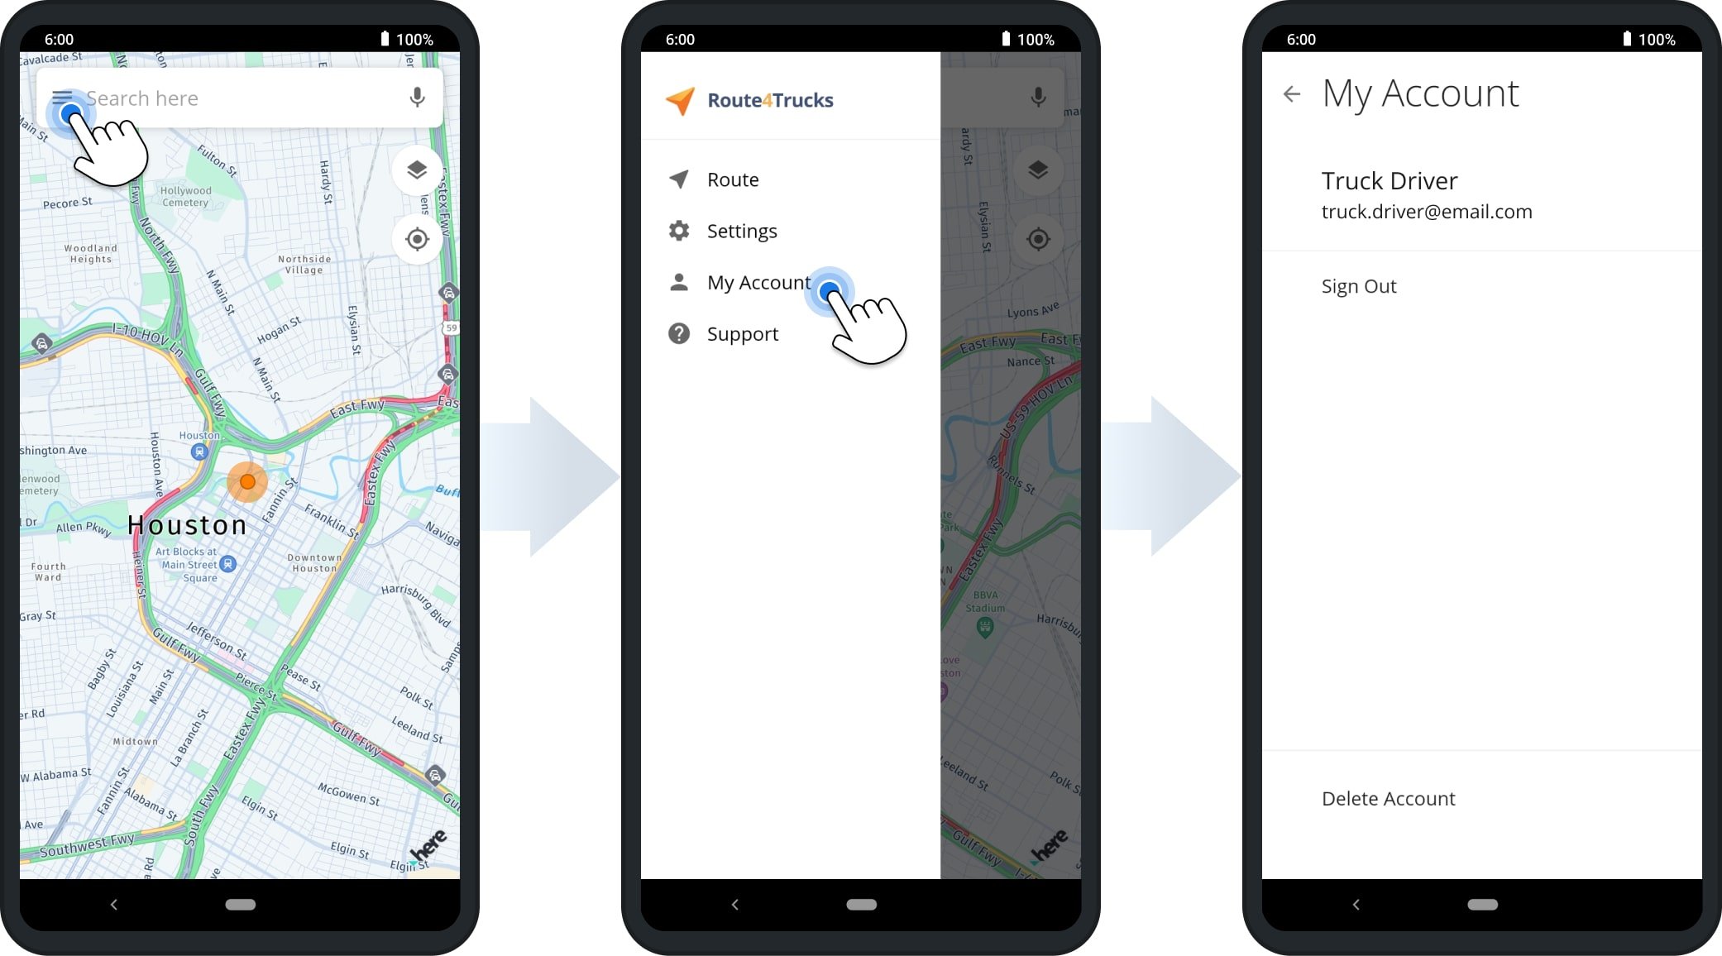Click the Delete Account link
The height and width of the screenshot is (956, 1722).
tap(1389, 797)
